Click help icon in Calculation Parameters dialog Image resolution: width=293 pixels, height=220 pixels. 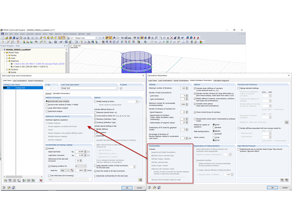pos(150,188)
